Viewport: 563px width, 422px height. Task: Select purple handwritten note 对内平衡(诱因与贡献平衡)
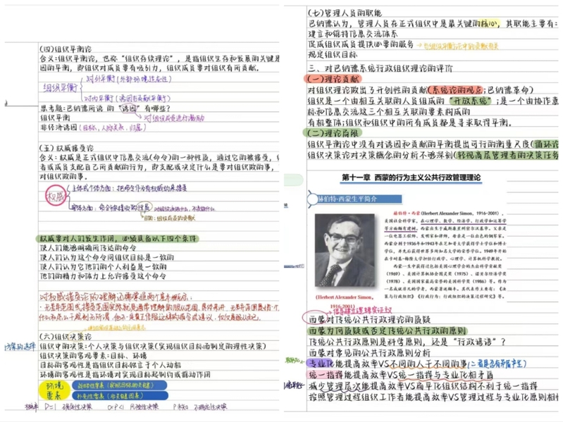click(x=127, y=98)
